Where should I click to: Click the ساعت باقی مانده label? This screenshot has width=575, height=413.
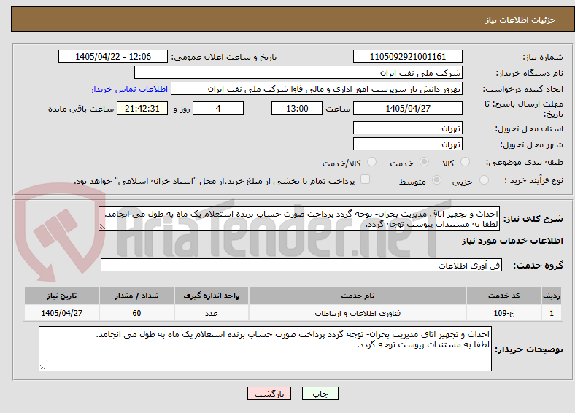tap(81, 109)
